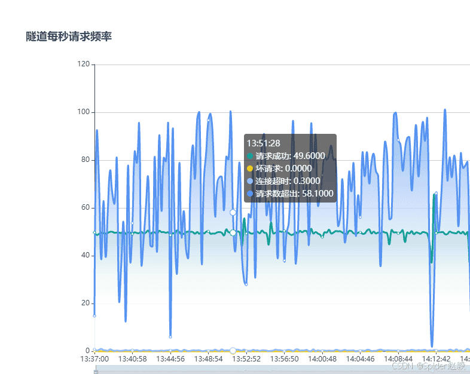Click the 120 y-axis label
Image resolution: width=470 pixels, height=374 pixels.
83,65
